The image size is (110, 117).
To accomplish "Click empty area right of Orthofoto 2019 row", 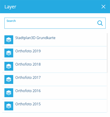I will pyautogui.click(x=73, y=53).
